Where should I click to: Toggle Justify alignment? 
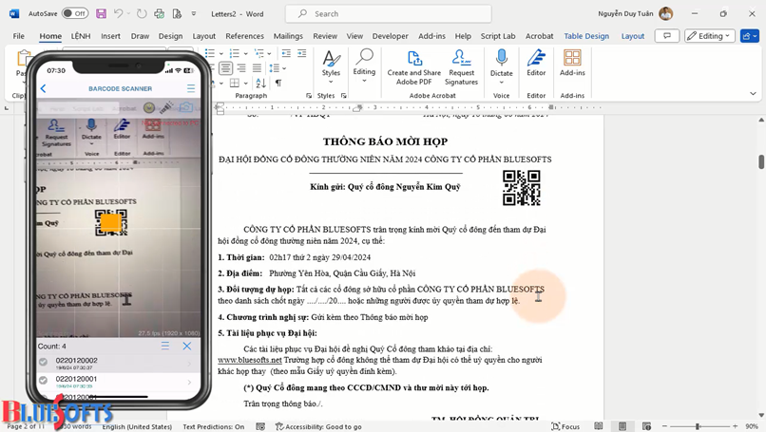point(257,68)
